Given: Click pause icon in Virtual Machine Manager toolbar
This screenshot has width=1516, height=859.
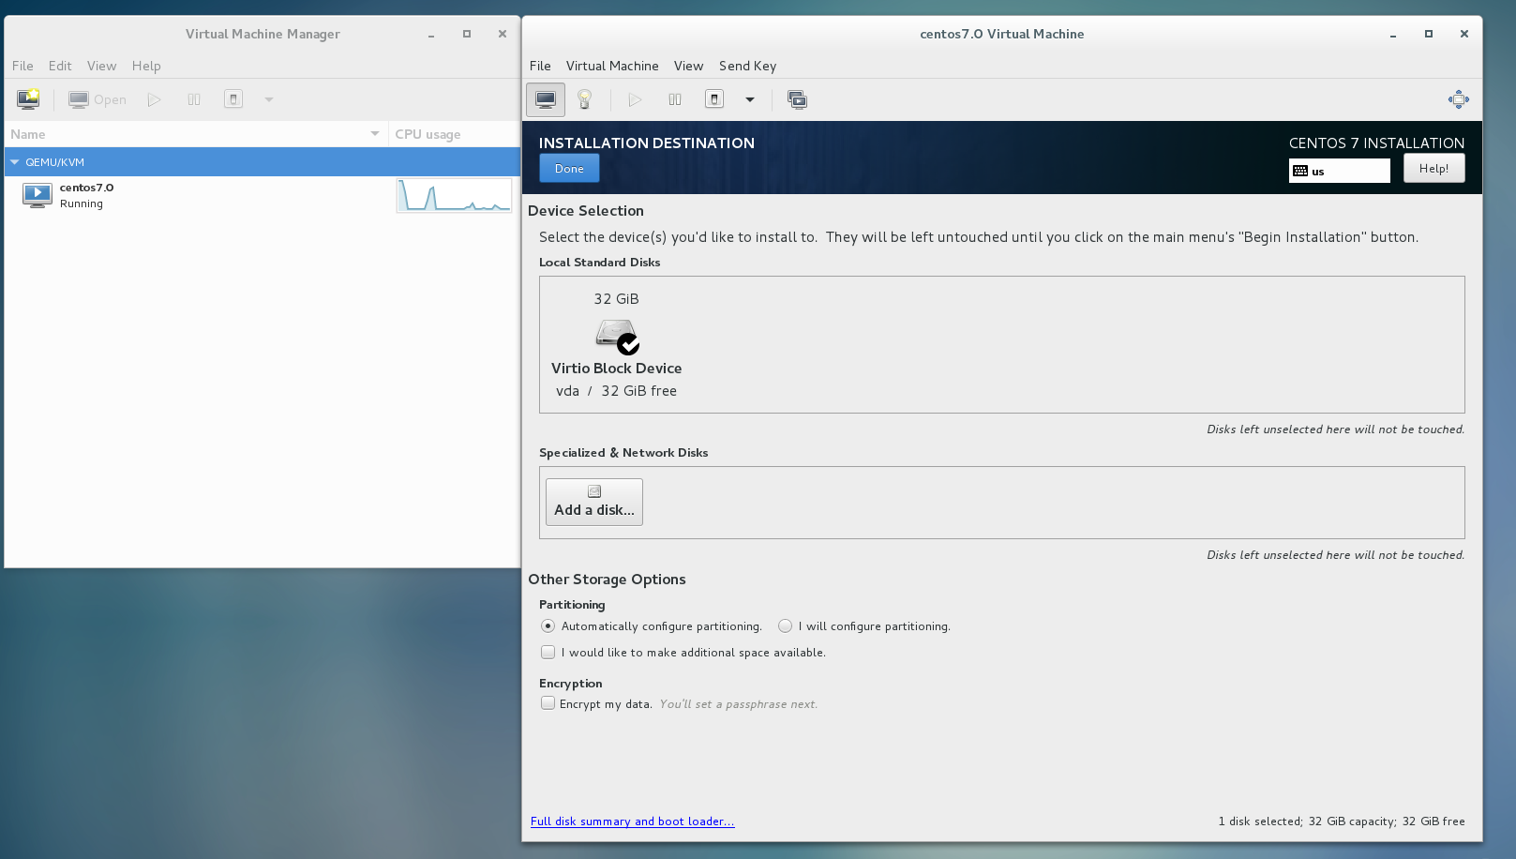Looking at the screenshot, I should pyautogui.click(x=194, y=99).
